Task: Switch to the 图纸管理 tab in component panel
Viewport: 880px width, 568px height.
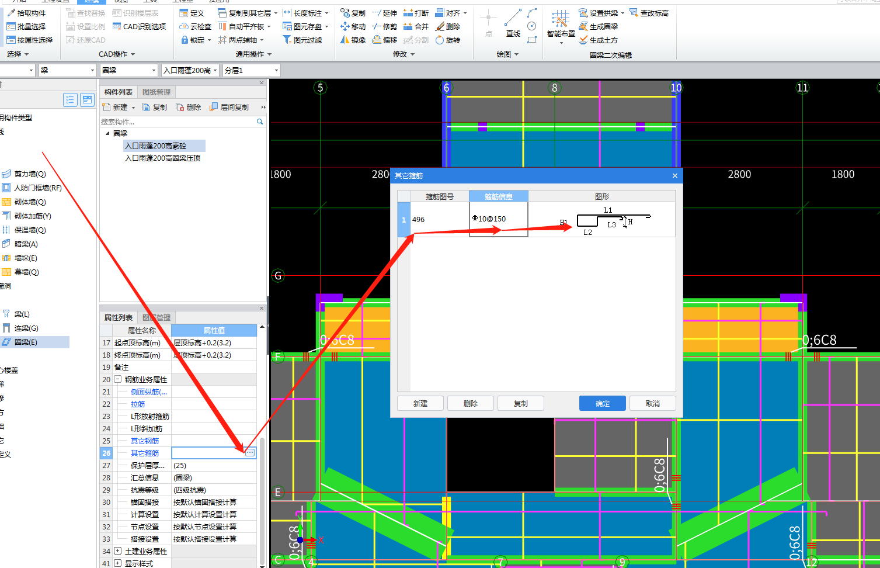Action: click(x=156, y=92)
